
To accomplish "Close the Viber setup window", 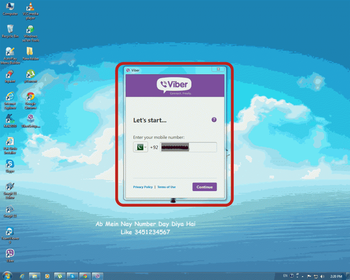I will (x=218, y=69).
